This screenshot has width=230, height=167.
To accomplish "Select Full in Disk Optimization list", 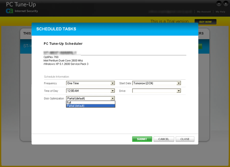I will (x=91, y=103).
